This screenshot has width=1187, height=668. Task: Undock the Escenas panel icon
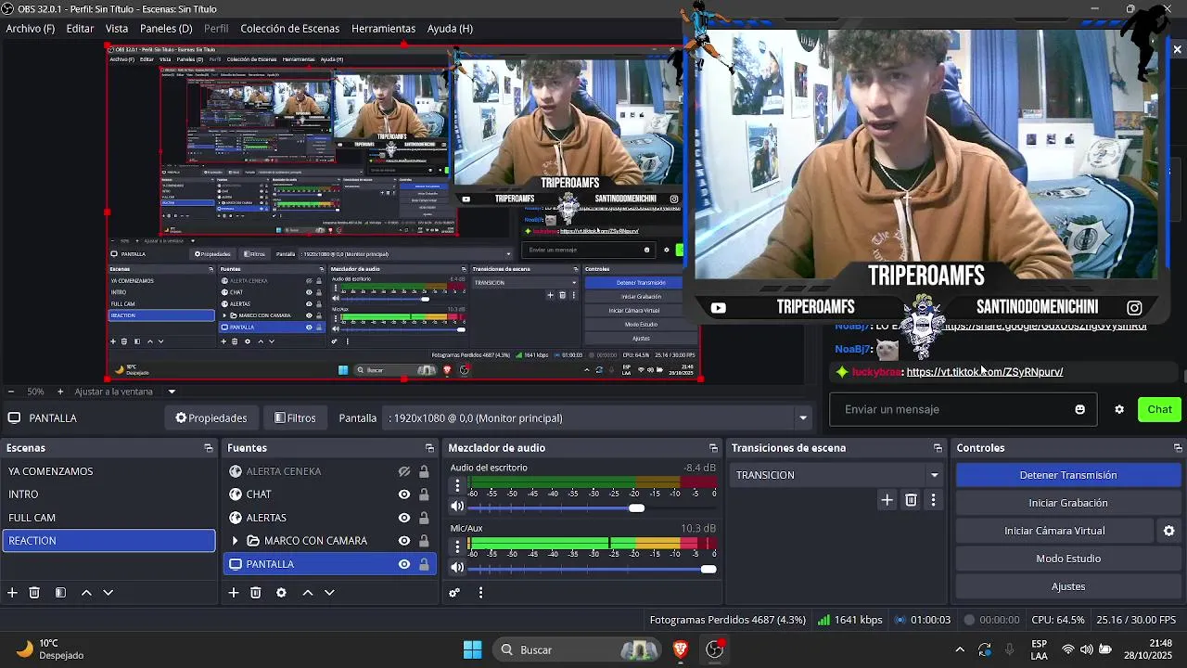click(209, 448)
